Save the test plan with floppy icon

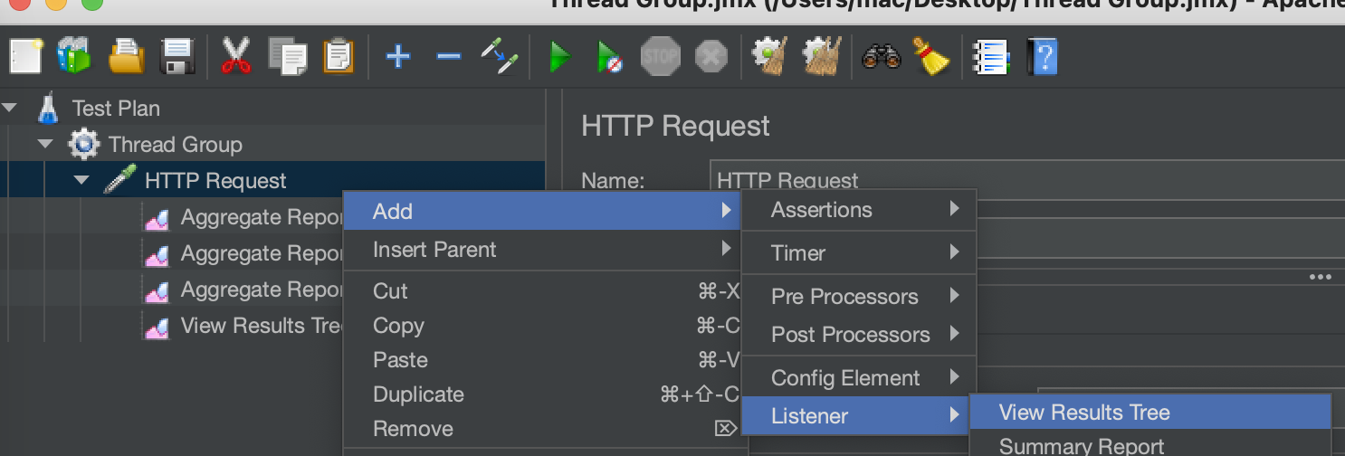(x=178, y=58)
